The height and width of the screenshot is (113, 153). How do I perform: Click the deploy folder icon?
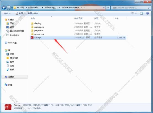pyautogui.click(x=32, y=23)
